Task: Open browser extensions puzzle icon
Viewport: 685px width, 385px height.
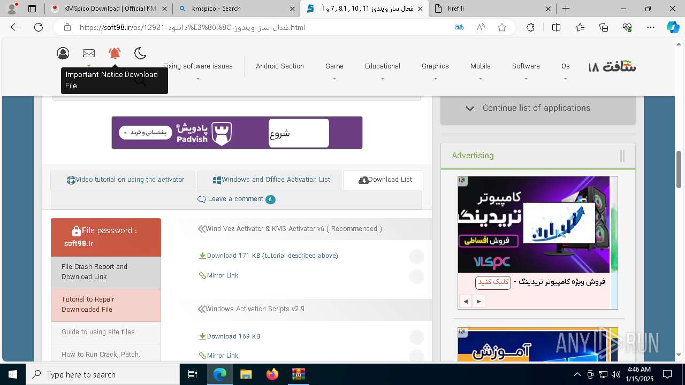Action: coord(530,27)
